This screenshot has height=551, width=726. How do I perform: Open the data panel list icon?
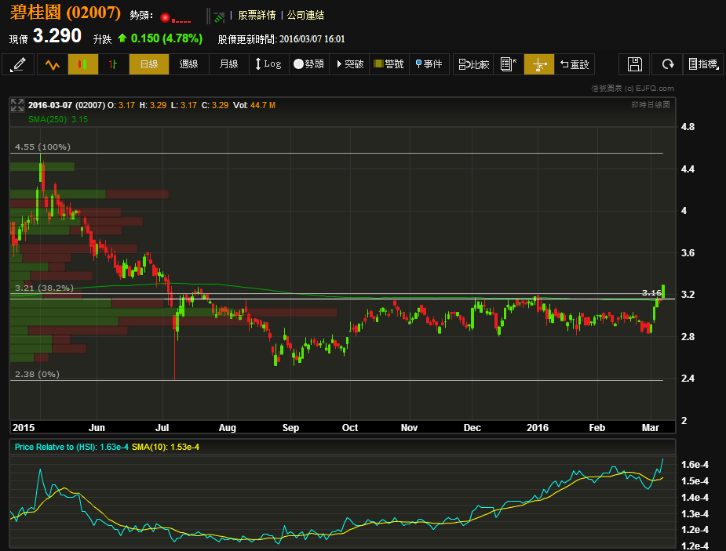tap(508, 64)
